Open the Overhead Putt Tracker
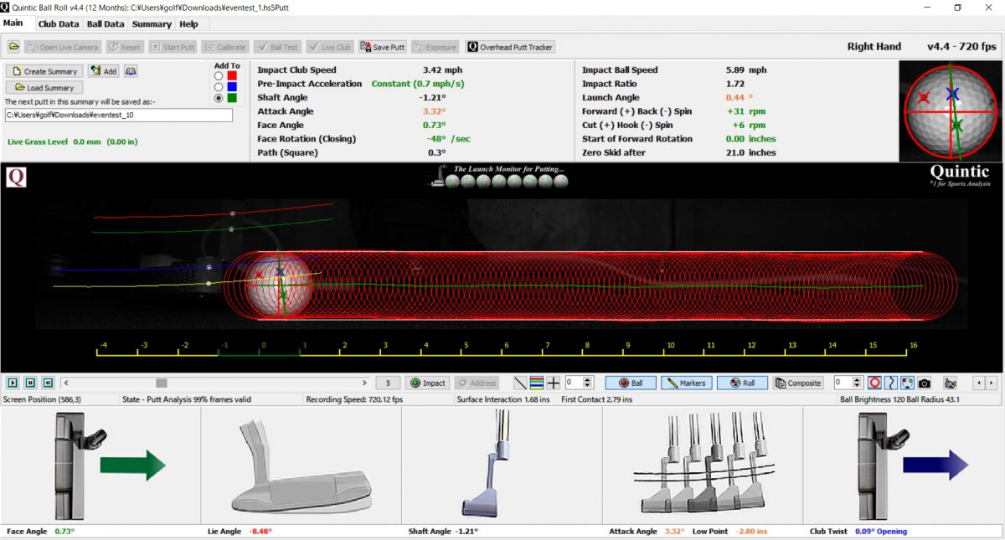The width and height of the screenshot is (1005, 540). point(511,47)
